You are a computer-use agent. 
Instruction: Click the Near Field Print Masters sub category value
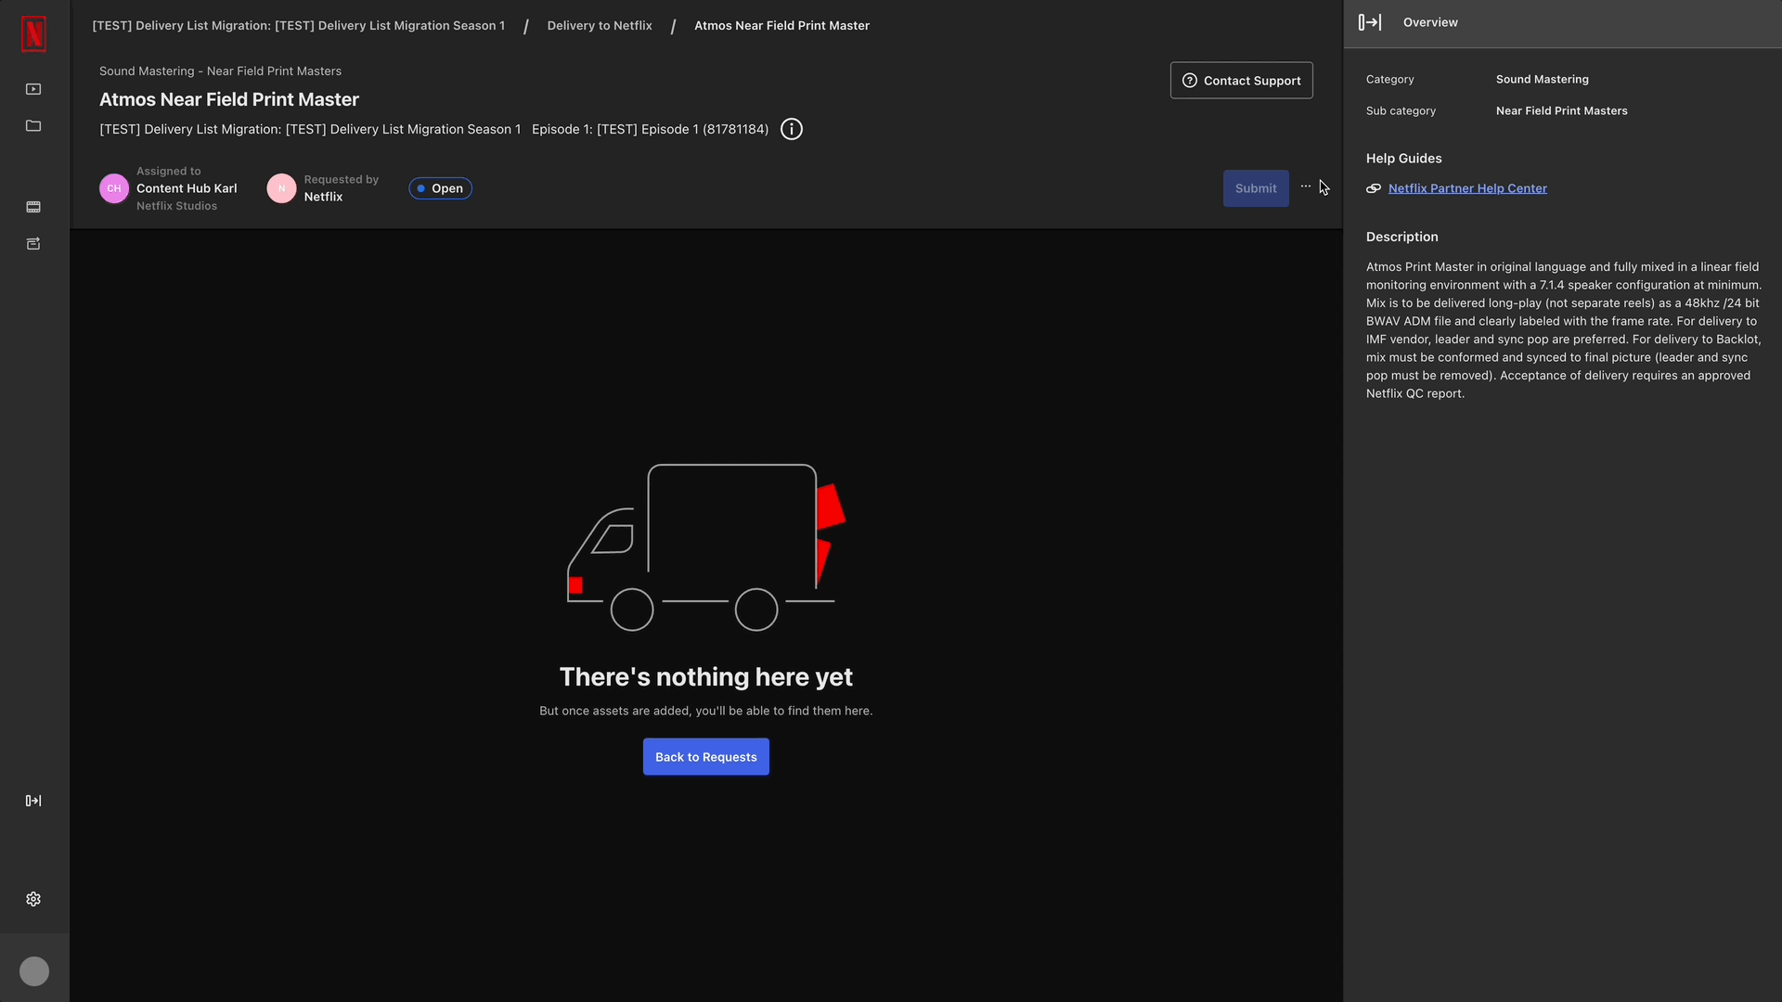1562,111
